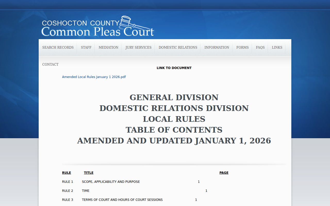Screen dimensions: 330x206
Task: Go to FAQs in the navigation
Action: (260, 47)
